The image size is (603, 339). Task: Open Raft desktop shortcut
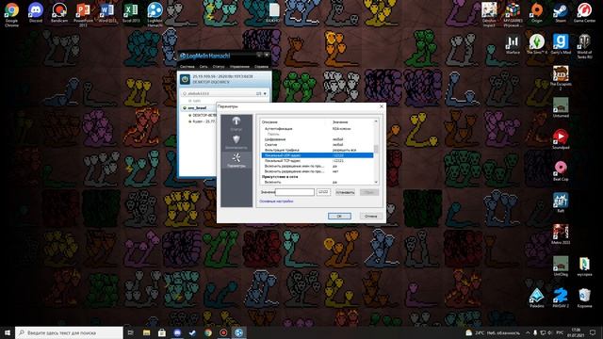pos(561,203)
